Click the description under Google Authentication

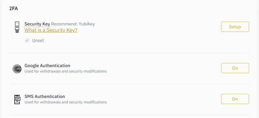pos(66,71)
